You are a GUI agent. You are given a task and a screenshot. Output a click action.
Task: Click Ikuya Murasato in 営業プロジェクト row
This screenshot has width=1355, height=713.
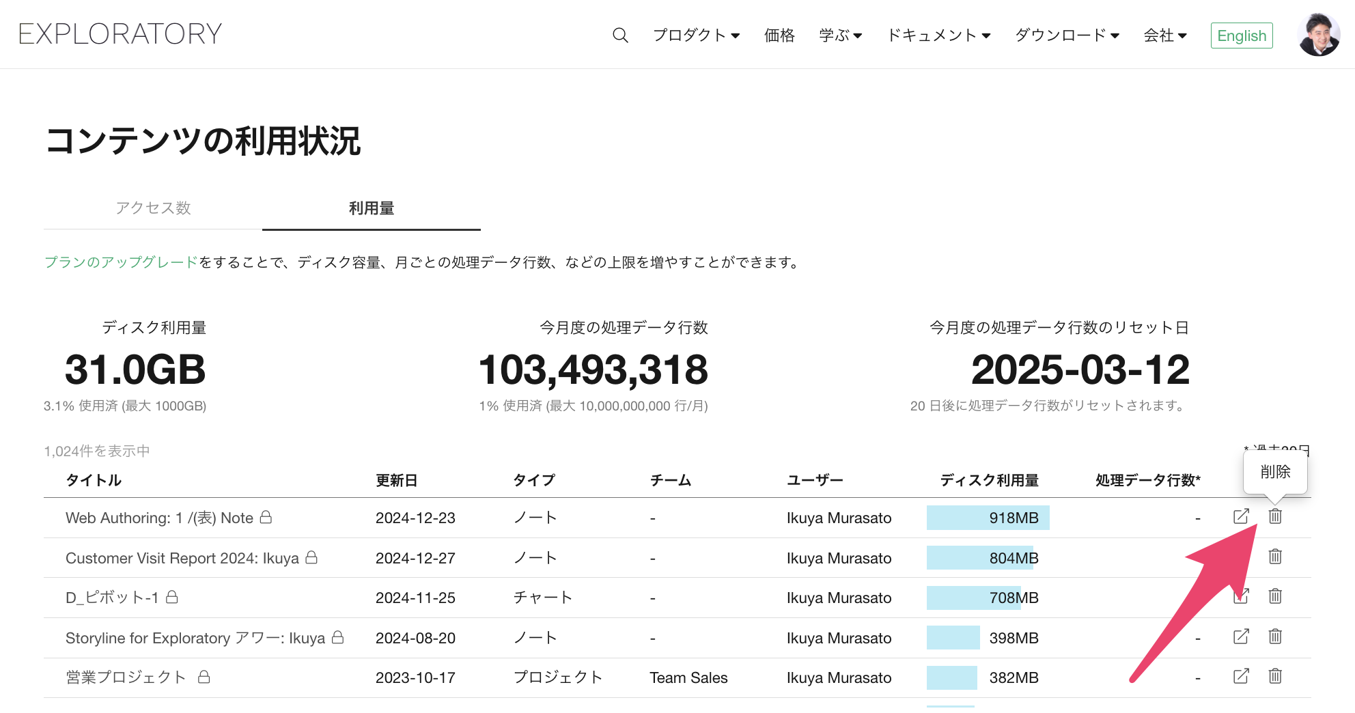point(839,677)
